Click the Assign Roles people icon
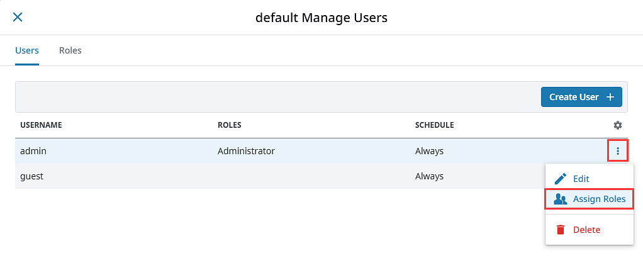 click(x=560, y=199)
